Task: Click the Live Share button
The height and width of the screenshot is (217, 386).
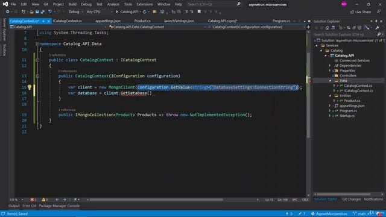Action: point(361,12)
